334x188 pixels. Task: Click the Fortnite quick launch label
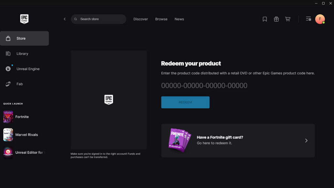coord(22,117)
